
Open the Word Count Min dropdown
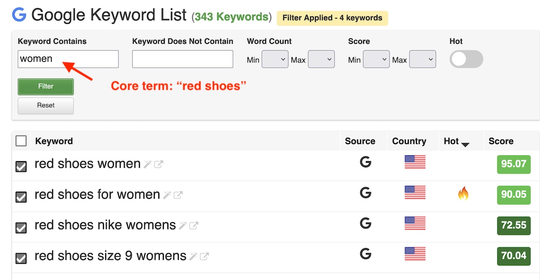[275, 59]
